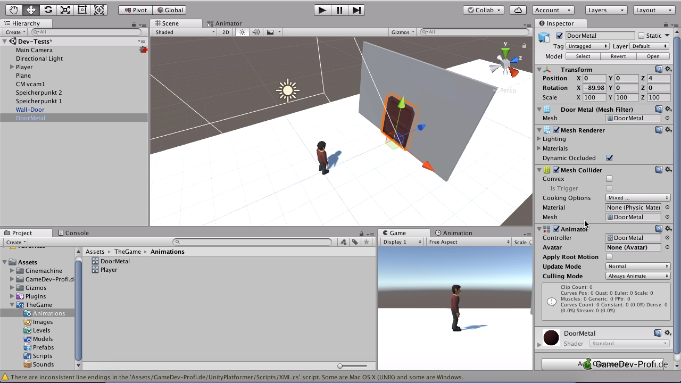Switch to the Animation tab
The height and width of the screenshot is (383, 681).
pos(453,233)
